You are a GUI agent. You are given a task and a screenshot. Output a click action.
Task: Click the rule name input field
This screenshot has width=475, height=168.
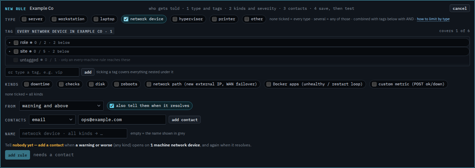[73, 134]
